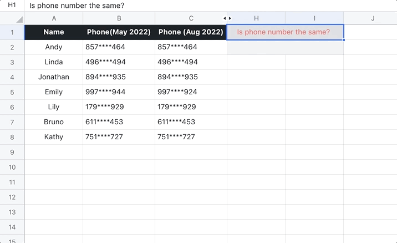This screenshot has height=243, width=397.
Task: Select the cell containing Jonathan
Action: coord(54,77)
